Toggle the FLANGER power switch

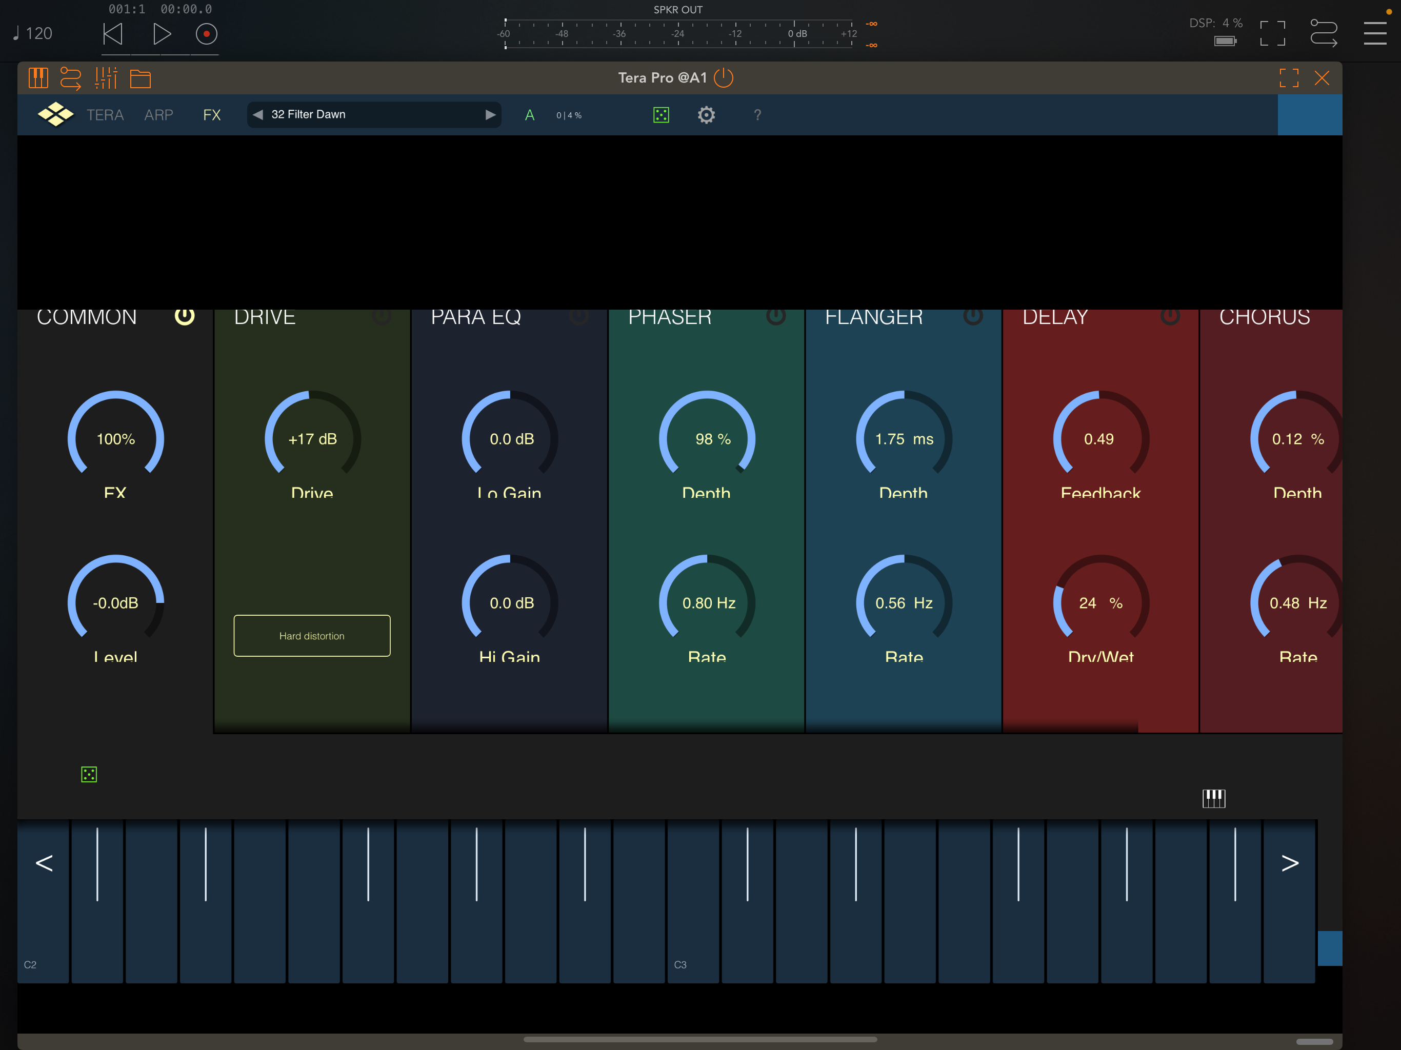973,316
